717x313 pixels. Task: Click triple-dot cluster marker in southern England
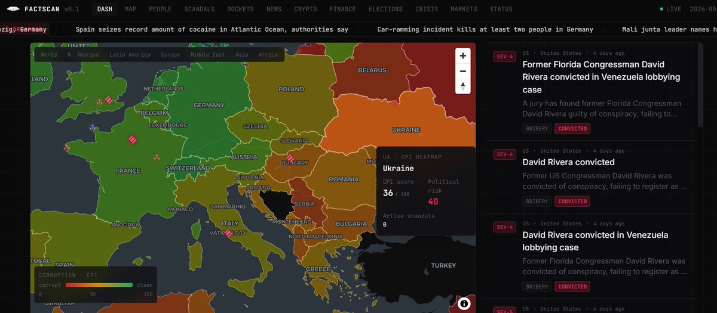click(x=99, y=103)
